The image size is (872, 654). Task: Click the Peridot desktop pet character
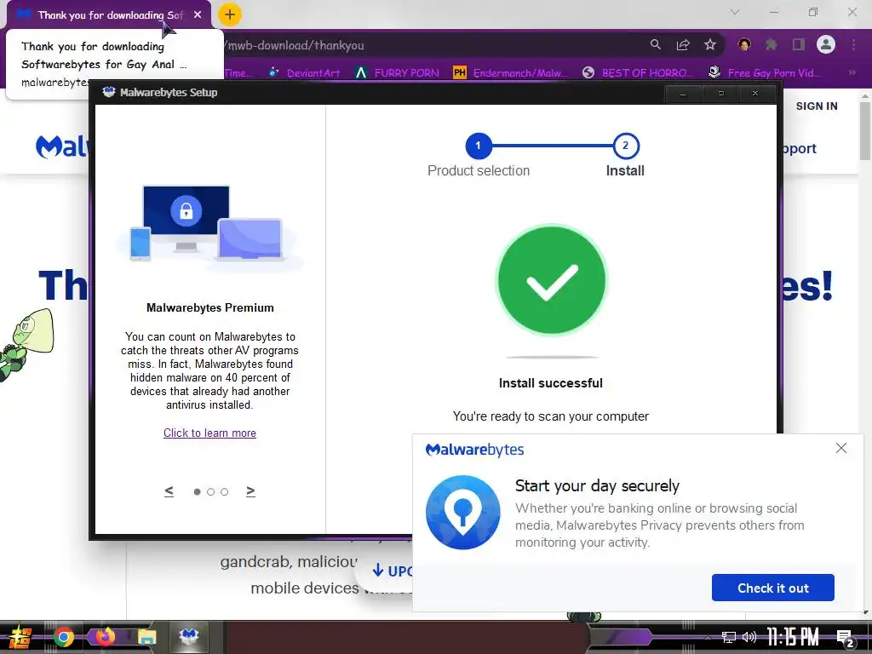[x=26, y=345]
